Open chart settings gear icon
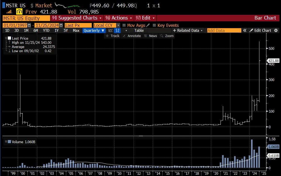Viewport: 281px width, 176px height. point(276,31)
